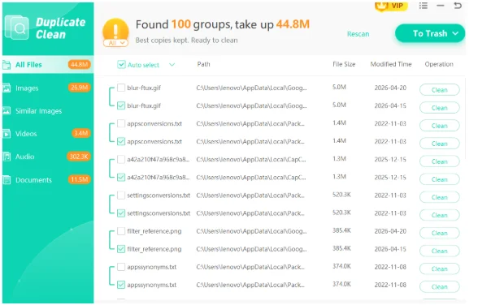Clean filter_reference.png dated 2026-04-15

pyautogui.click(x=439, y=251)
